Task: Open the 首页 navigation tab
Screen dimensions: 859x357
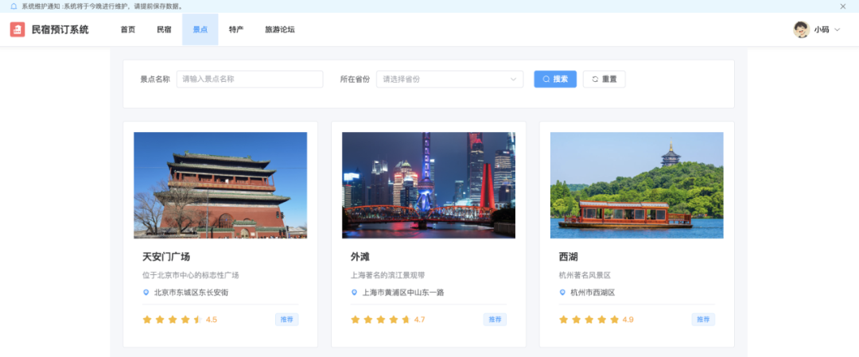Action: click(x=127, y=29)
